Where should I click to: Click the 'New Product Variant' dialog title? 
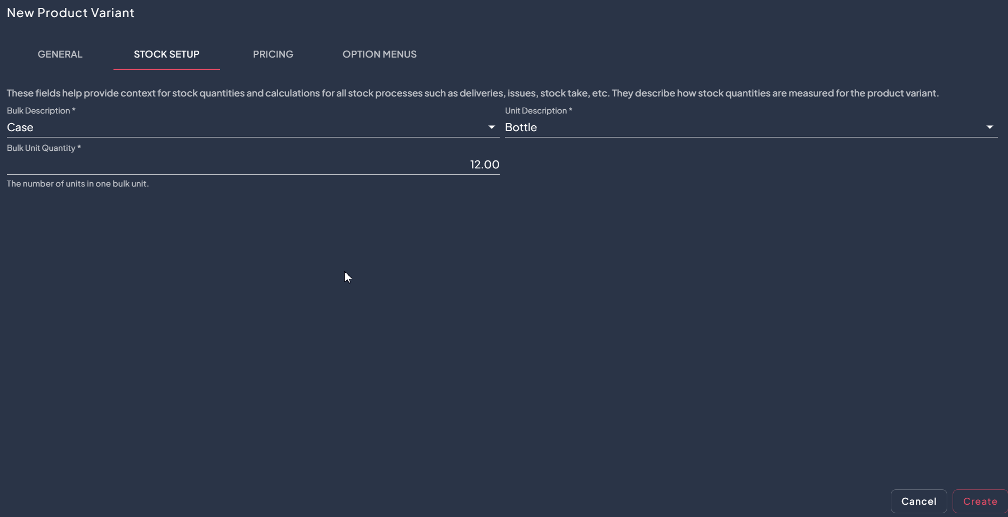(70, 13)
